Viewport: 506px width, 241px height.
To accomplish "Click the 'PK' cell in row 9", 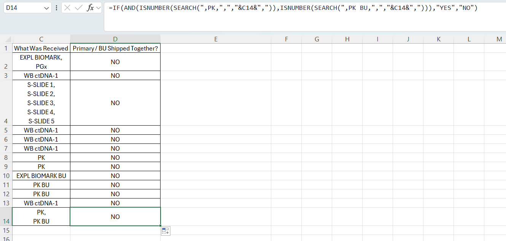I will [x=41, y=167].
